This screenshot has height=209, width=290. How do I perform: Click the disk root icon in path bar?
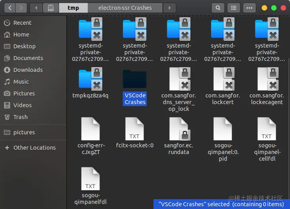(x=51, y=8)
